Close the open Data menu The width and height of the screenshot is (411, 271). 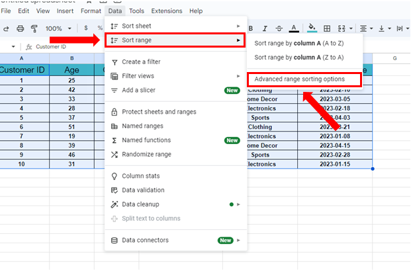point(114,11)
